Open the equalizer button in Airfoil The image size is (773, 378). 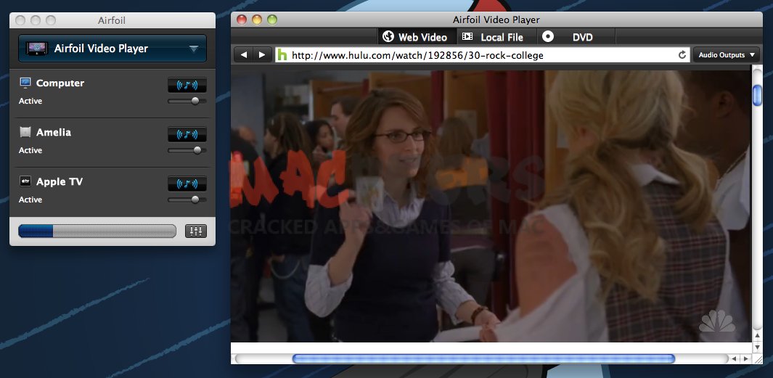pyautogui.click(x=196, y=231)
